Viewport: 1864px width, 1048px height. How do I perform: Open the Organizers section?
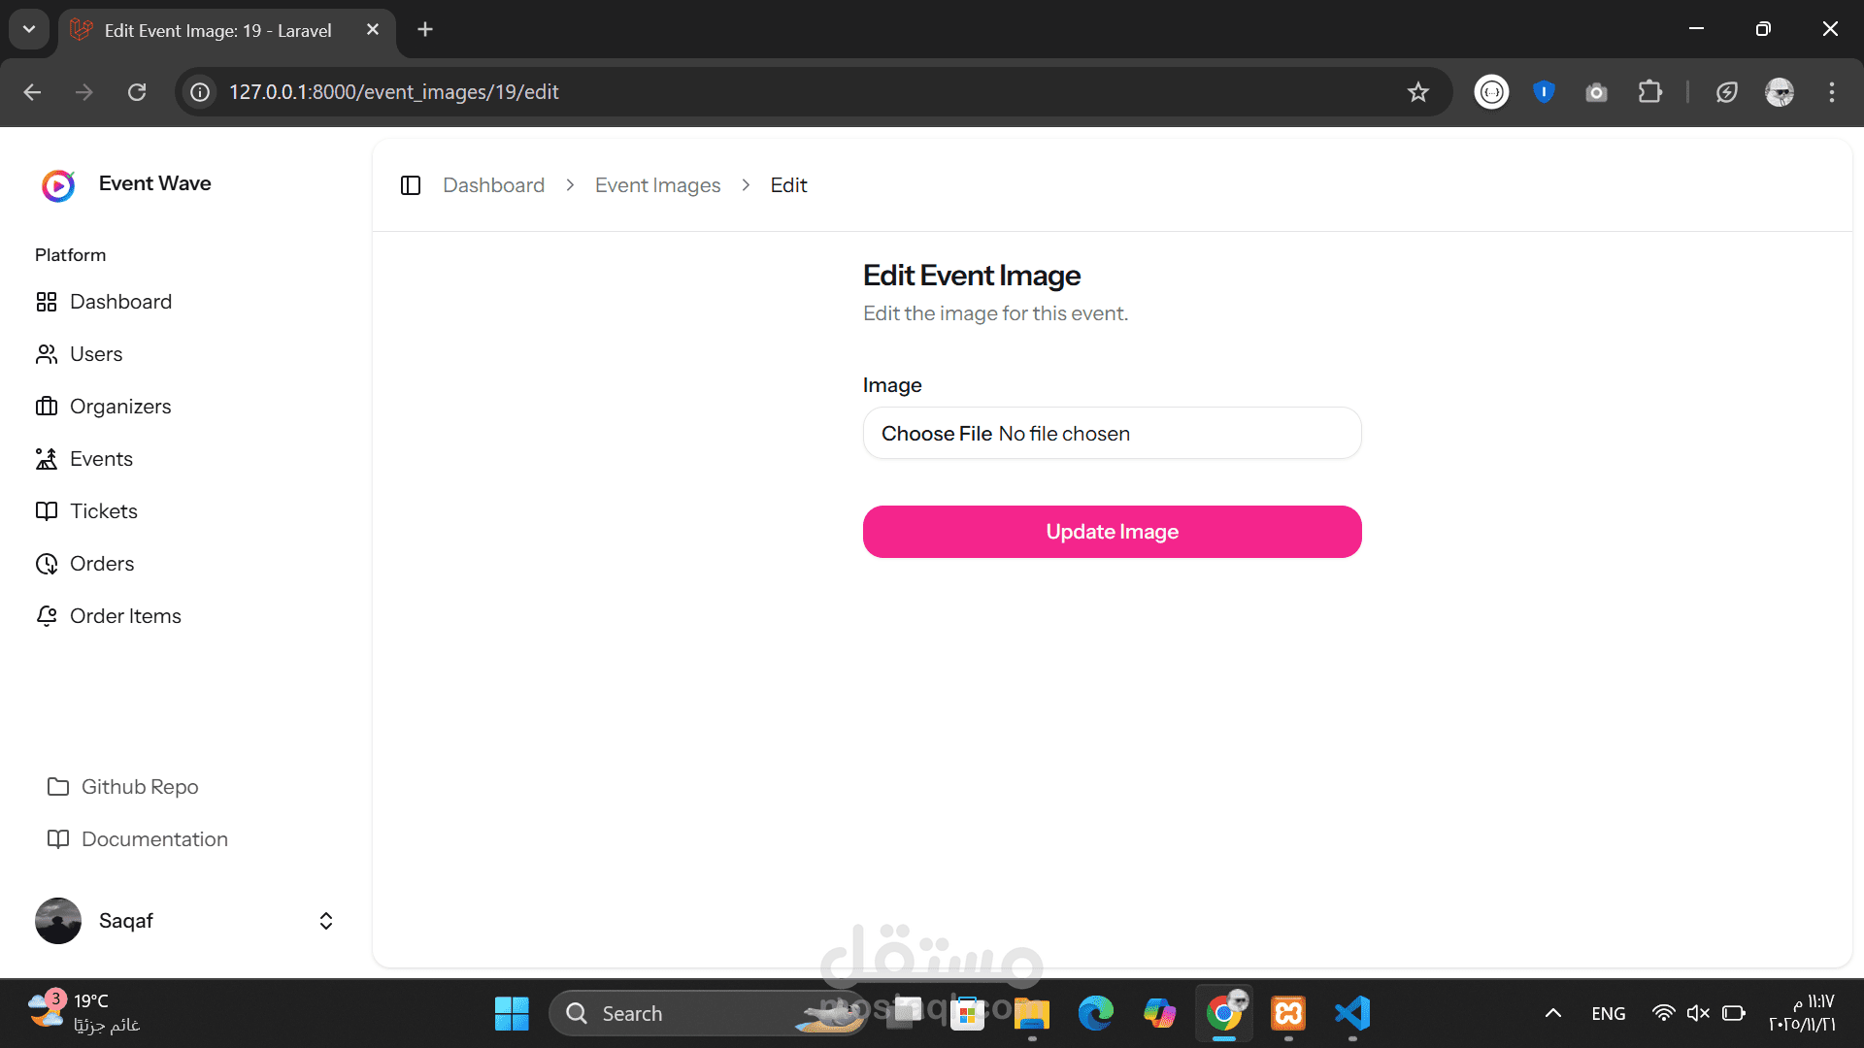tap(120, 407)
